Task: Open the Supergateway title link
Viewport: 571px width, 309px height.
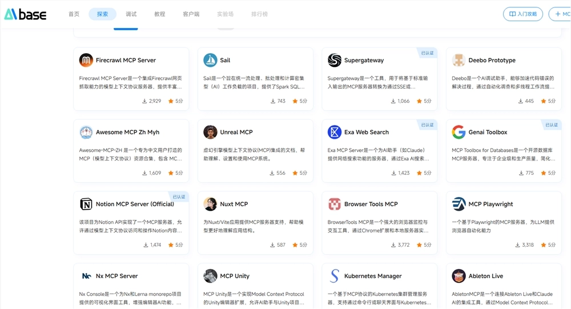Action: tap(364, 60)
